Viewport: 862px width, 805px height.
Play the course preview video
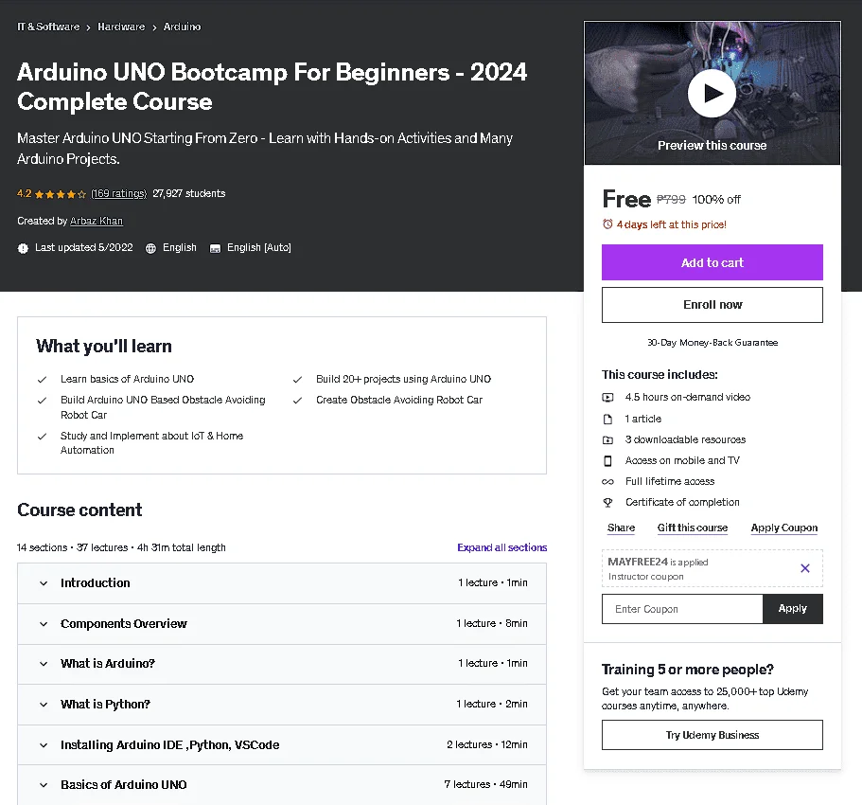click(712, 93)
